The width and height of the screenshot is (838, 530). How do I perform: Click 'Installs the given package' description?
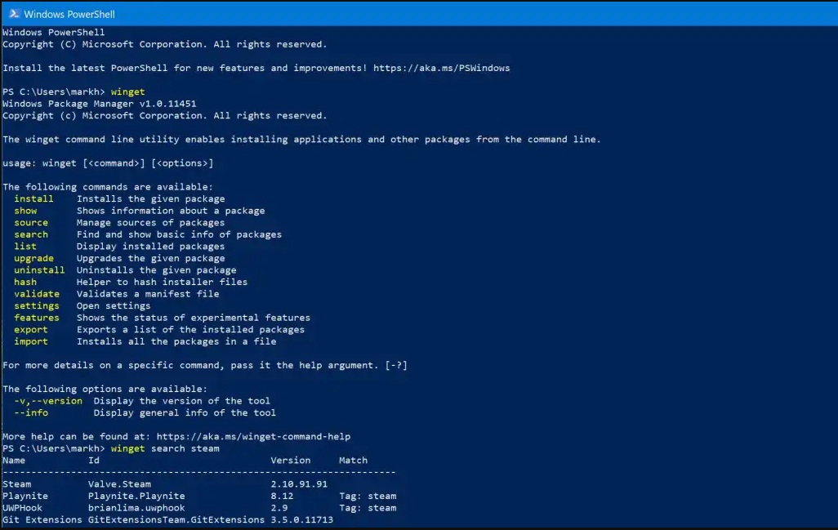click(151, 198)
